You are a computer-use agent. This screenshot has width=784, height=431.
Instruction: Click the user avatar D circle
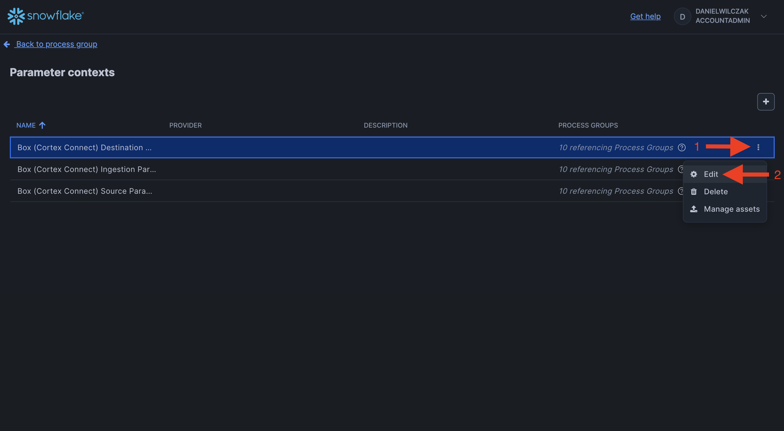tap(682, 16)
